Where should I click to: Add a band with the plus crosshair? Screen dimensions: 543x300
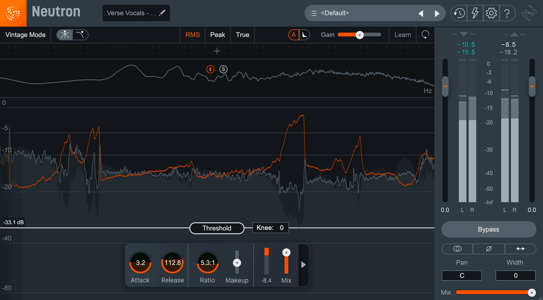tap(217, 51)
